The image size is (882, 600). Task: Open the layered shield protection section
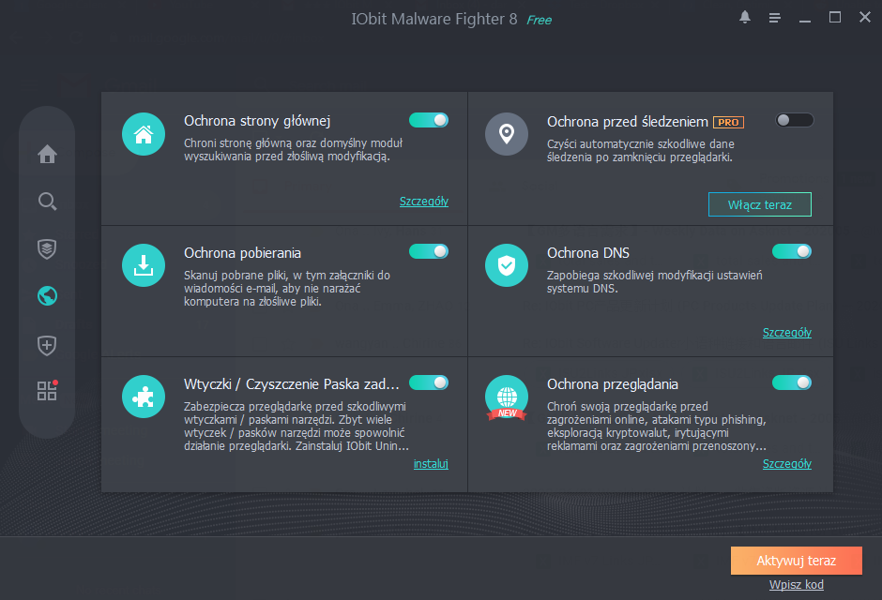pos(47,248)
